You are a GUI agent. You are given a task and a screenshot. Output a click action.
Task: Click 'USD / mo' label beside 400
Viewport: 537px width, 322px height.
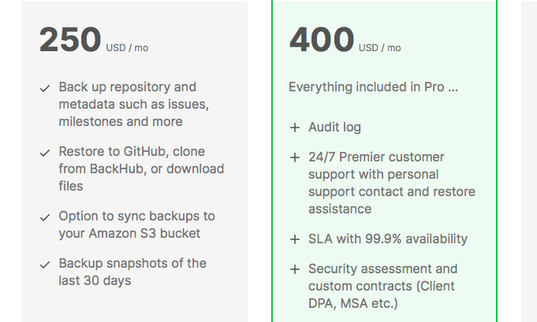coord(380,48)
